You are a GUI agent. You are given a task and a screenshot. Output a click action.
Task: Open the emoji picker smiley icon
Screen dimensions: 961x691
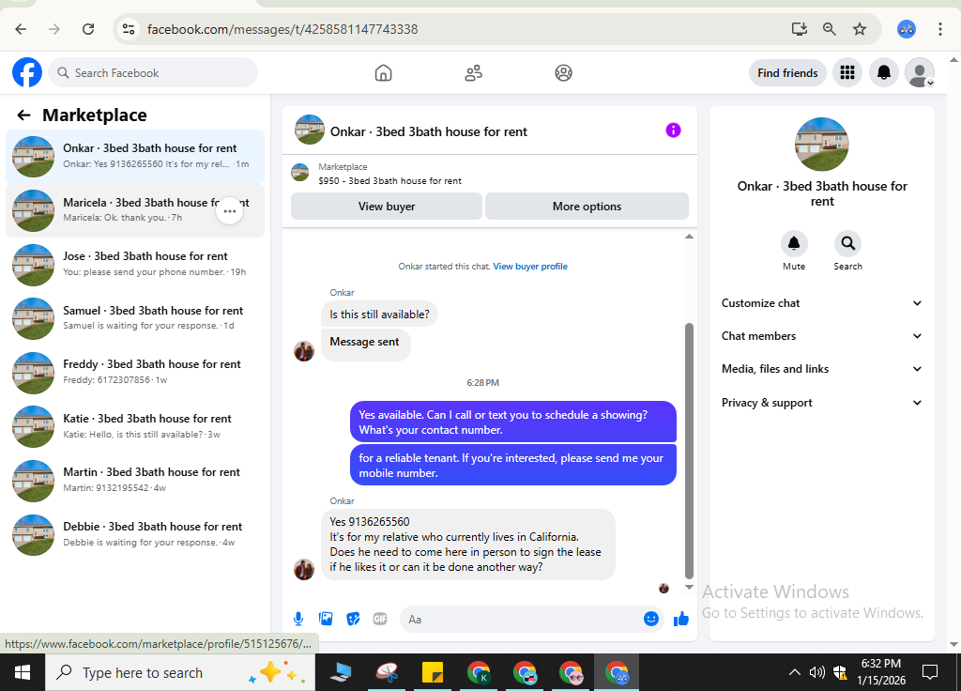click(651, 619)
